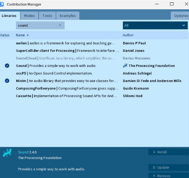Click the installed checkmark beside Sound
189x178 pixels.
7,66
